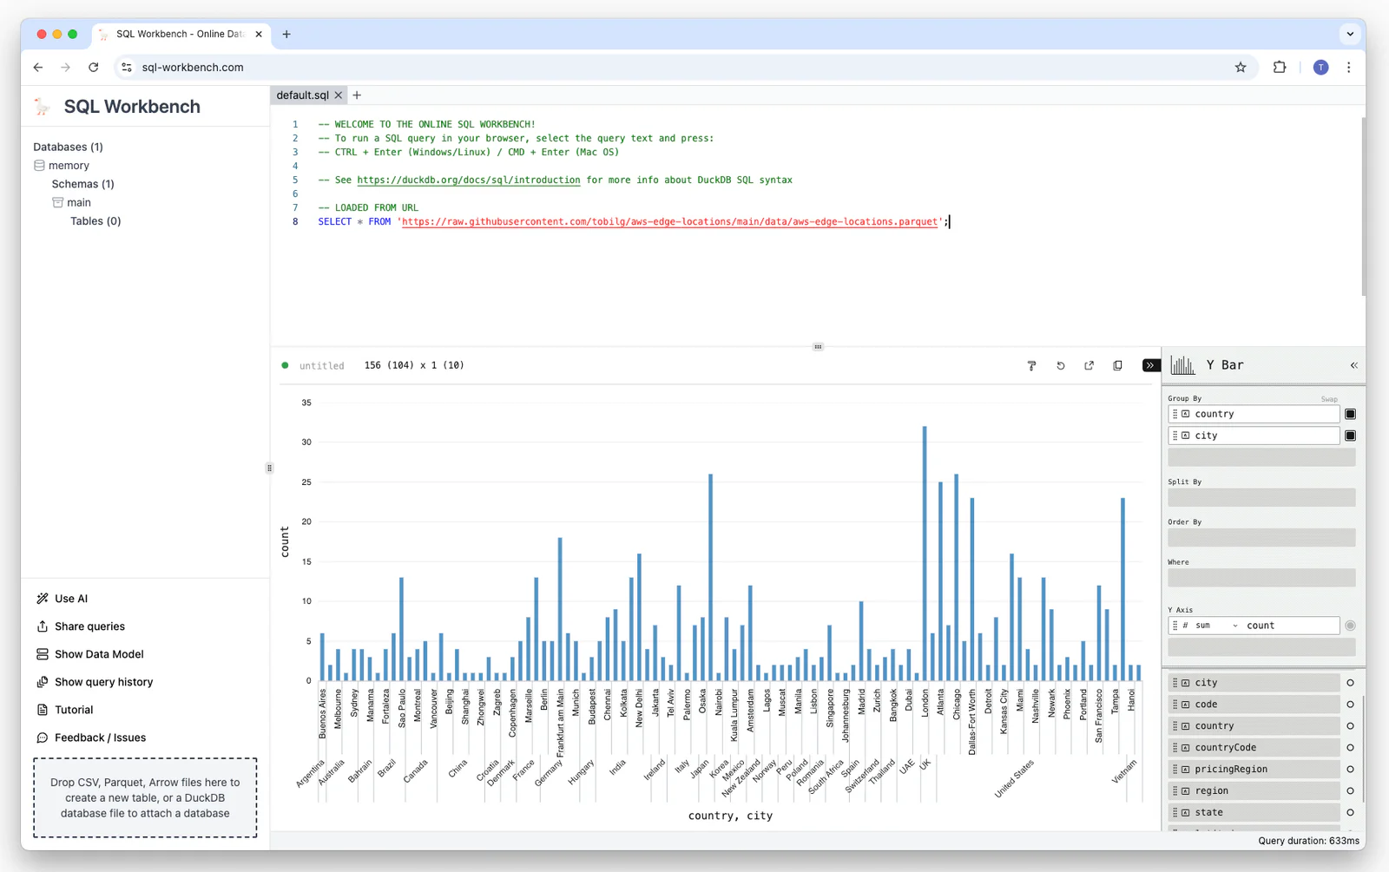Click the Tables (0) tree entry

tap(95, 221)
